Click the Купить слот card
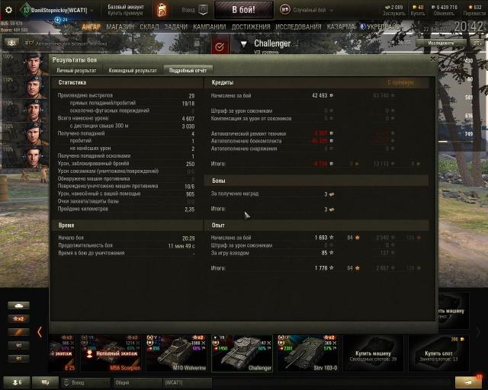The width and height of the screenshot is (488, 390). click(x=439, y=353)
